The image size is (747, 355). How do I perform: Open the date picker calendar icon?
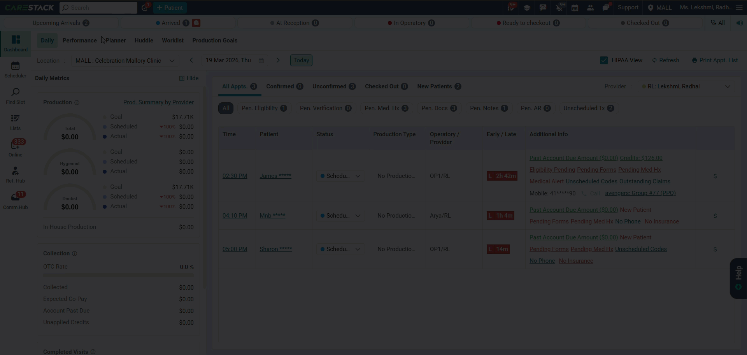(x=261, y=61)
